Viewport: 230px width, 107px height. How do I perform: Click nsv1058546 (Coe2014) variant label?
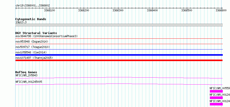pos(31,52)
